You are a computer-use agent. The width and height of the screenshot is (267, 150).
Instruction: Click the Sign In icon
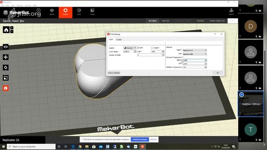(x=231, y=12)
